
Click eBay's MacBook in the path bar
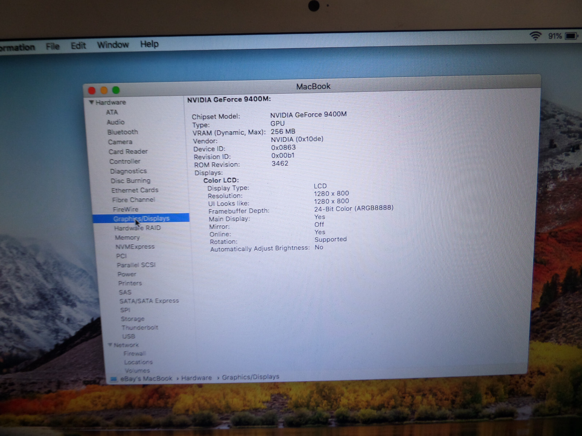(146, 379)
